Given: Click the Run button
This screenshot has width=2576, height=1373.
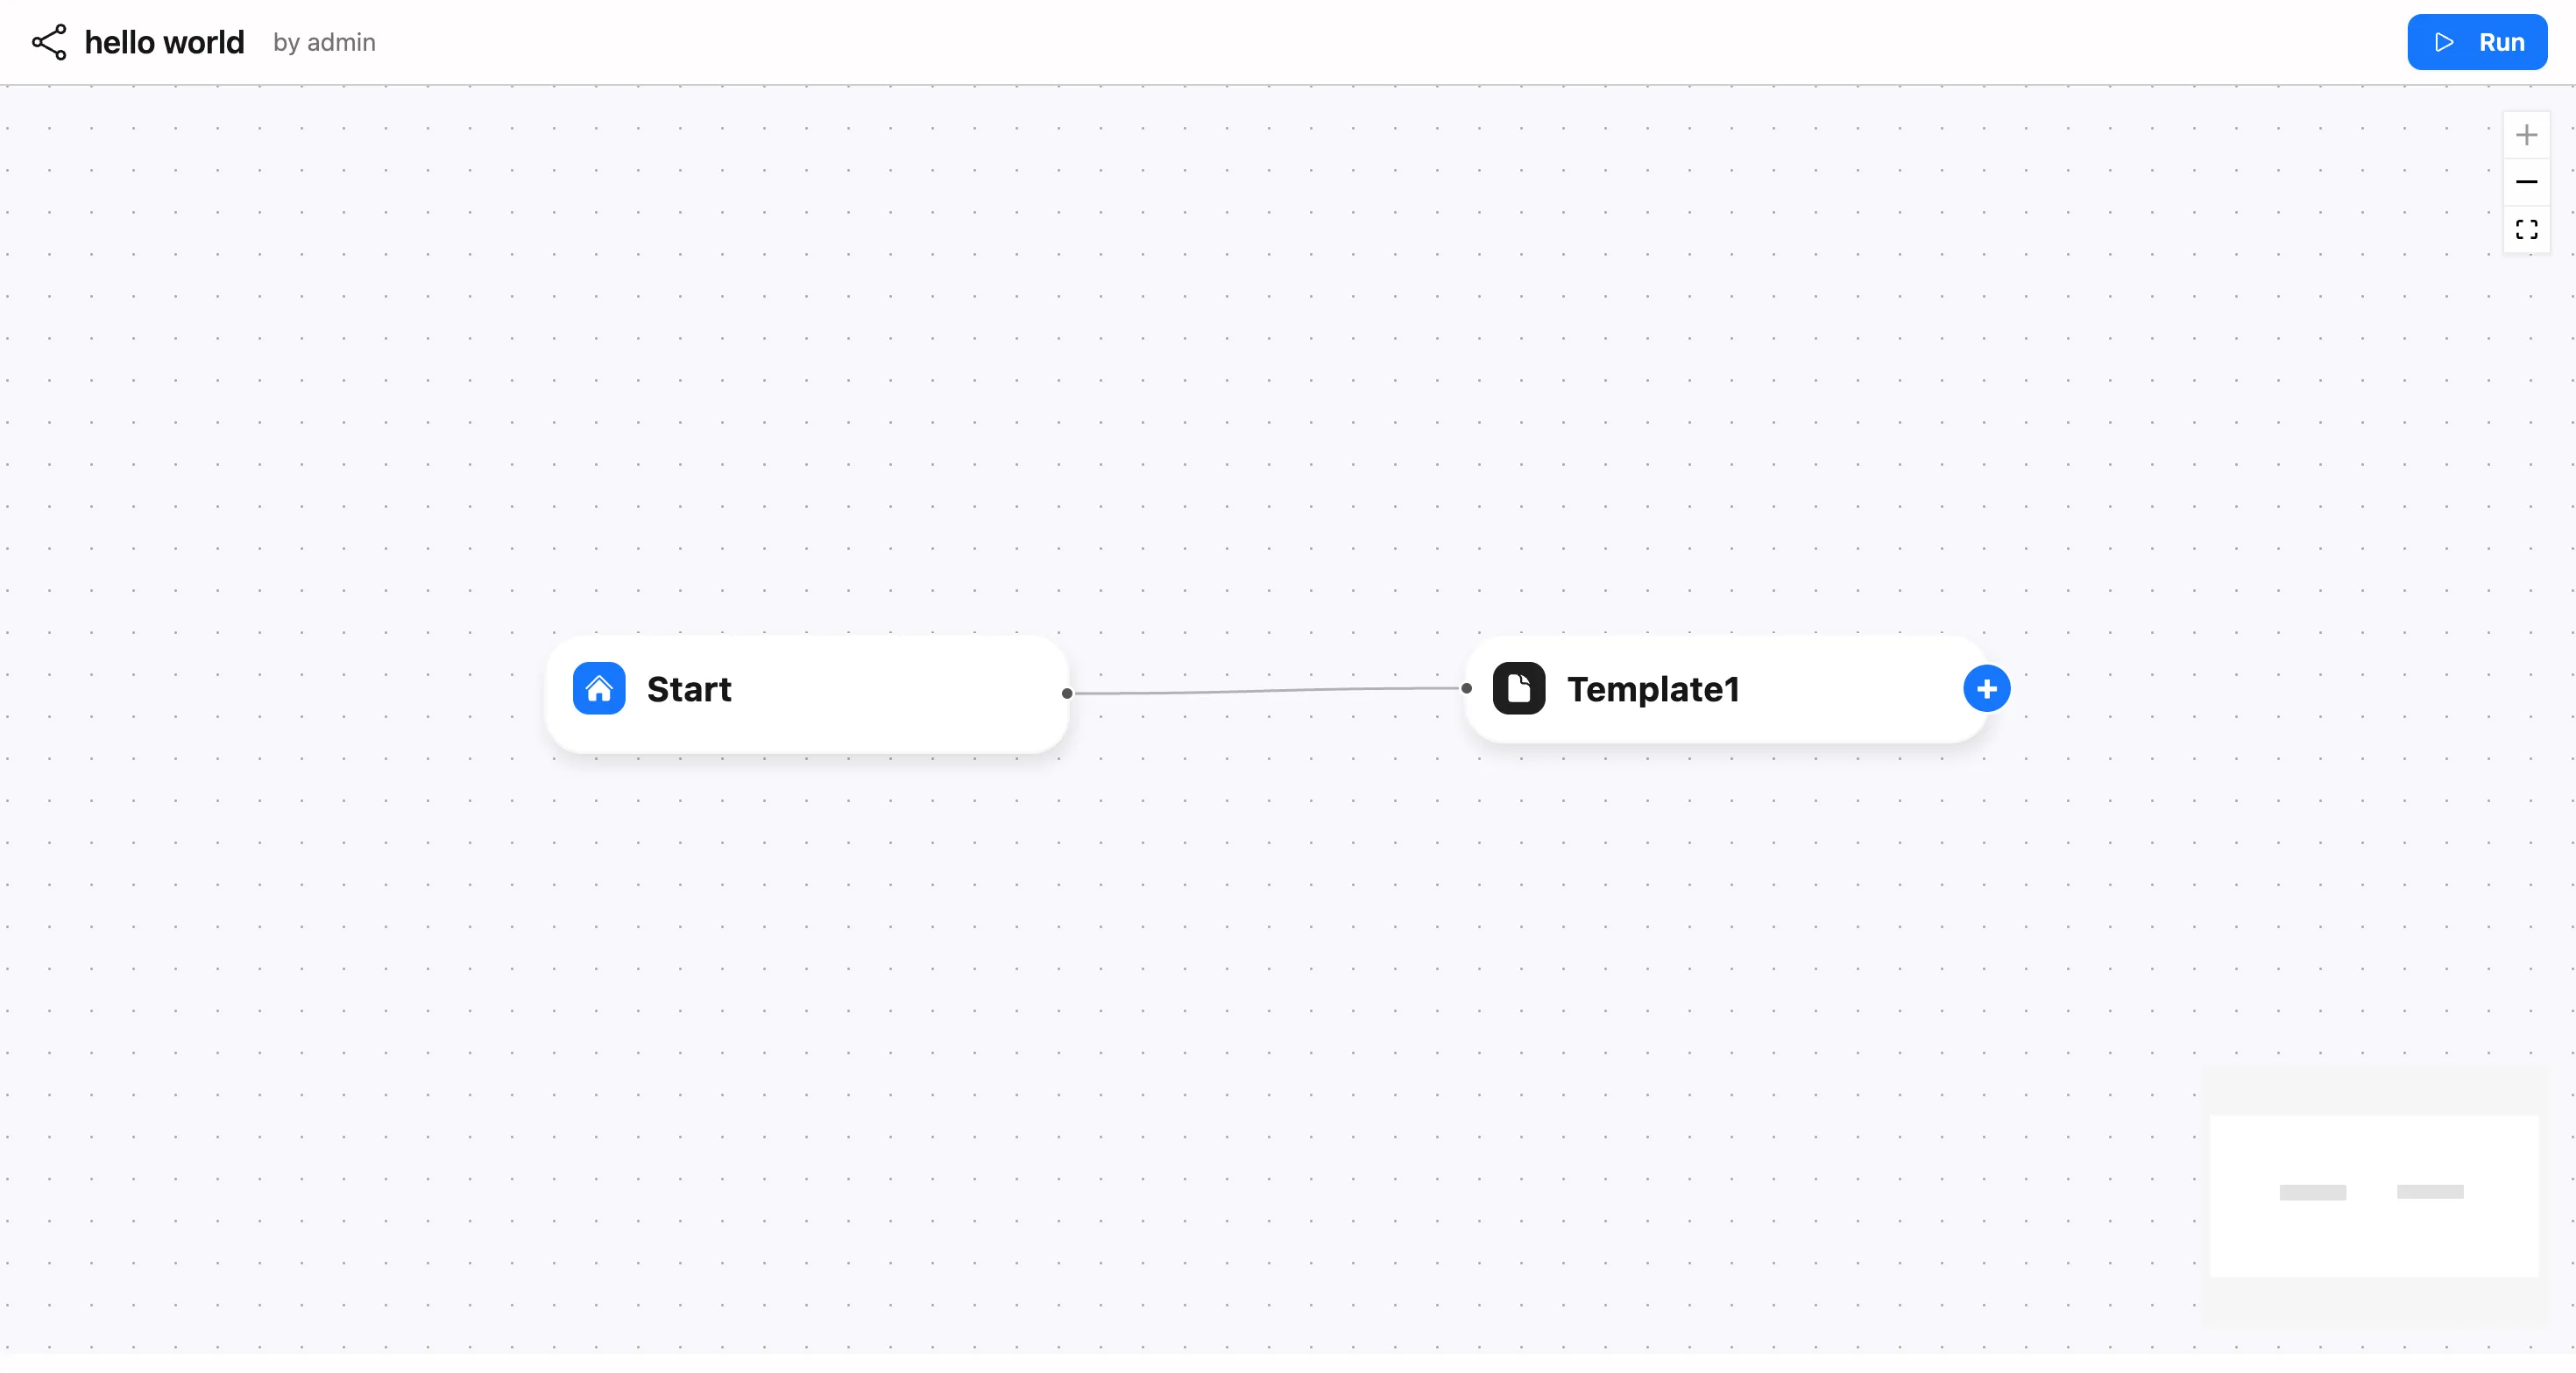Looking at the screenshot, I should [2477, 42].
